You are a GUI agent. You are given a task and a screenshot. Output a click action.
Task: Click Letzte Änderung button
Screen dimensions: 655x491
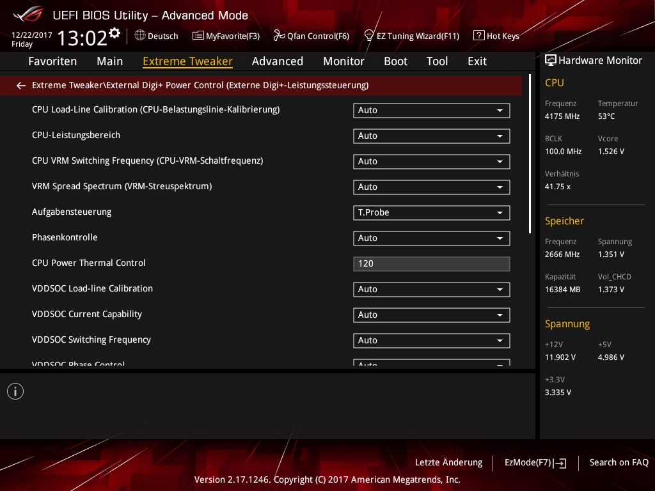tap(448, 463)
